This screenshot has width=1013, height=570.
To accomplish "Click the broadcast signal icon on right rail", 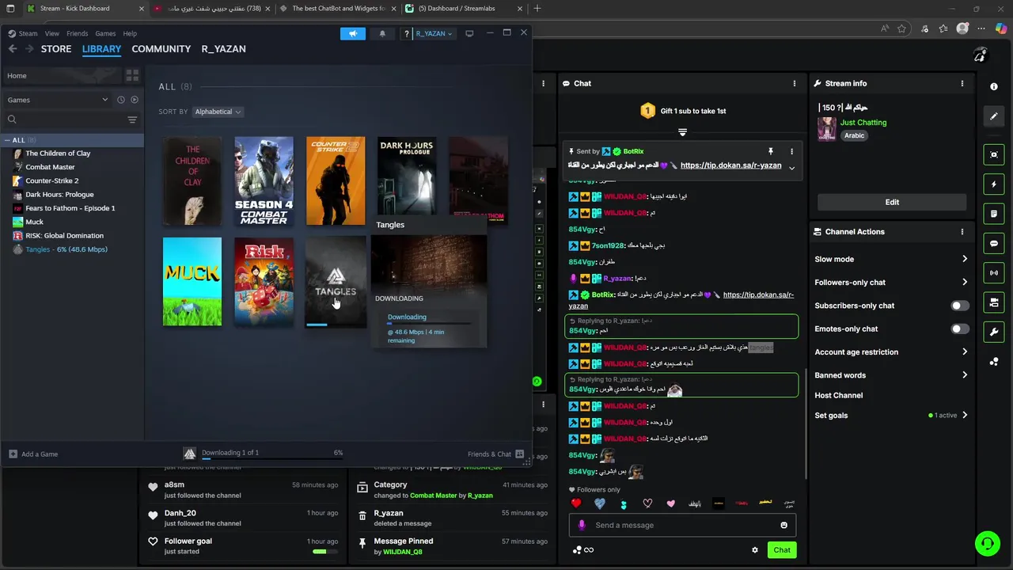I will click(x=994, y=272).
